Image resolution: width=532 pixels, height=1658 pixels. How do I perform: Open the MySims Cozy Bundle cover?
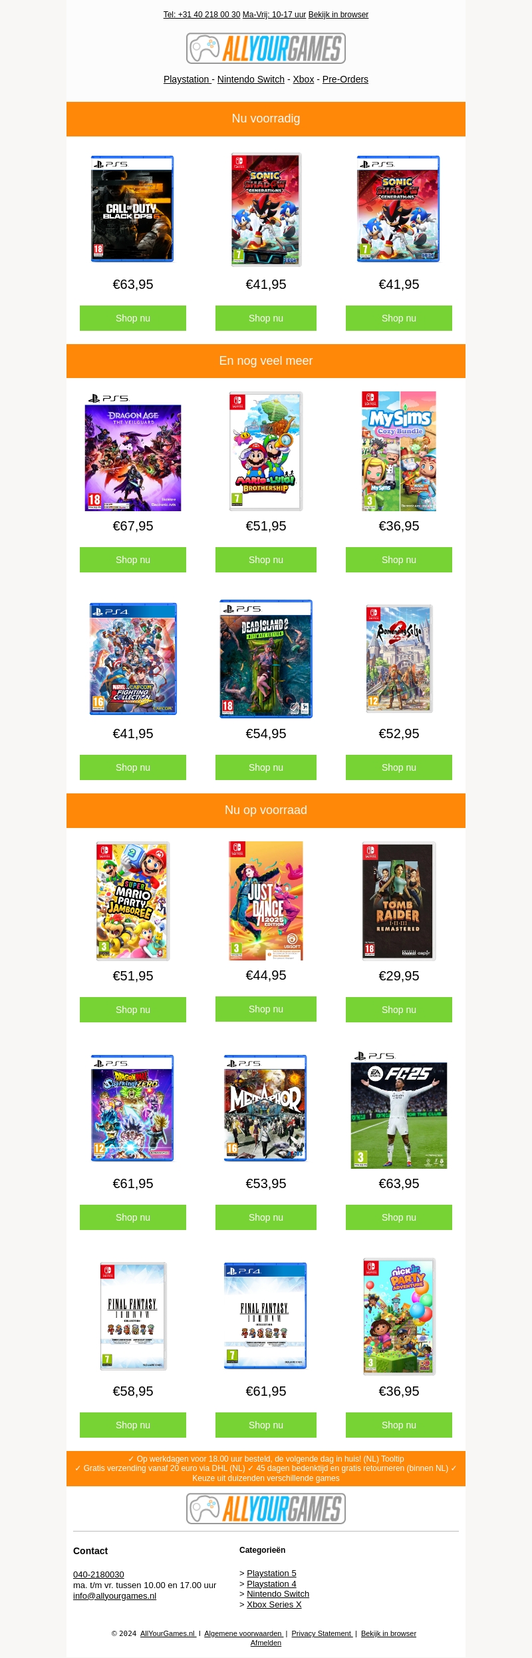[399, 451]
